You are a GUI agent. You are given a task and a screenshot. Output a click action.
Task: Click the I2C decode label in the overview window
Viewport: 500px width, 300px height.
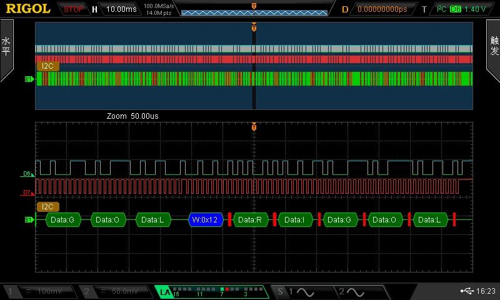47,66
